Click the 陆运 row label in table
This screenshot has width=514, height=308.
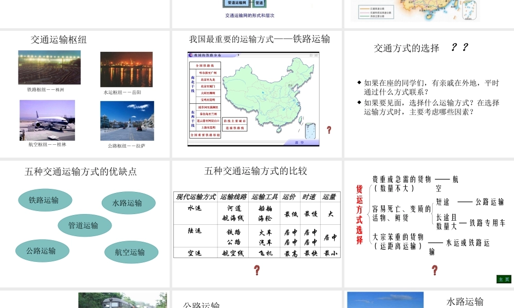[195, 231]
